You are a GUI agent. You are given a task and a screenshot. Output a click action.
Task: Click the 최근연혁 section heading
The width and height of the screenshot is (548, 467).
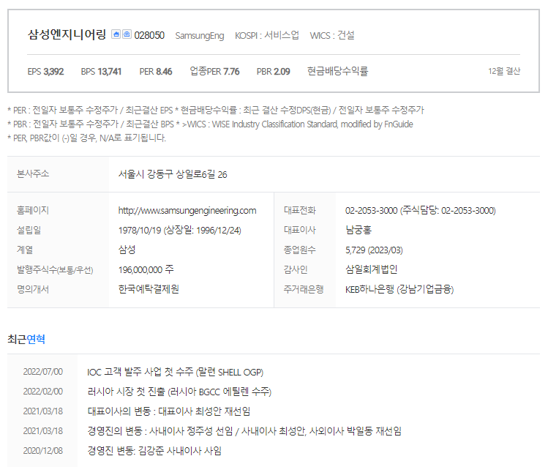26,339
